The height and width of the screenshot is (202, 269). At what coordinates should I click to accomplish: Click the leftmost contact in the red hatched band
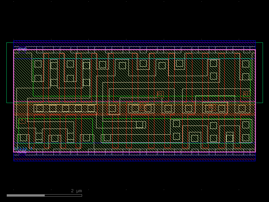click(40, 108)
